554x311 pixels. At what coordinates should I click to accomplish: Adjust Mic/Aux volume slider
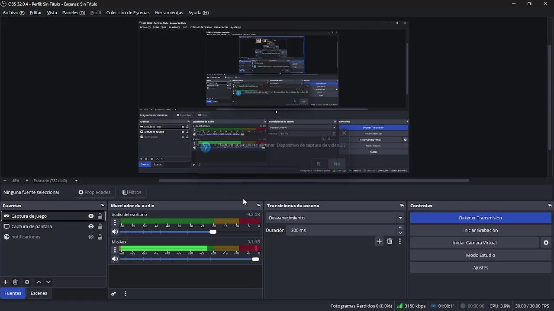[x=190, y=259]
